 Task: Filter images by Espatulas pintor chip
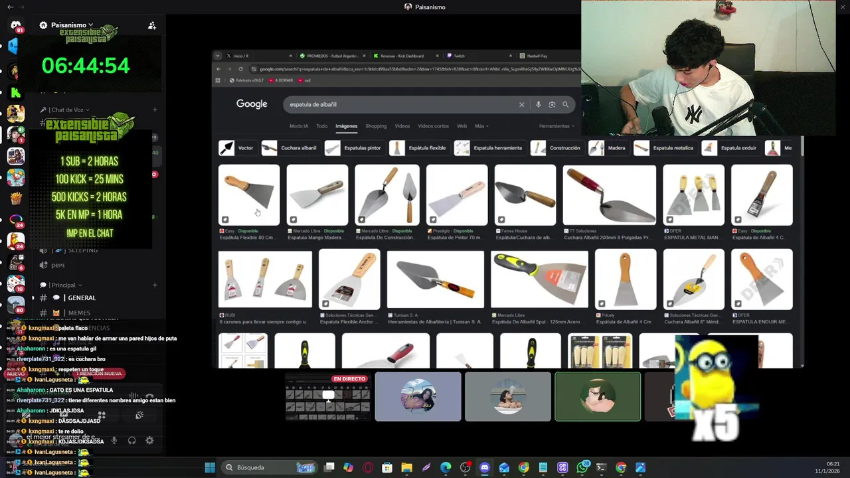(353, 148)
